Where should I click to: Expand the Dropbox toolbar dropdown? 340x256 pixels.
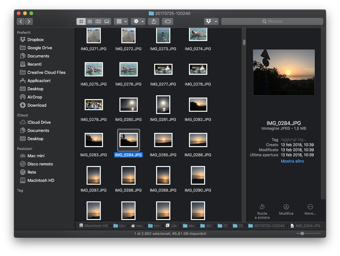(x=211, y=21)
